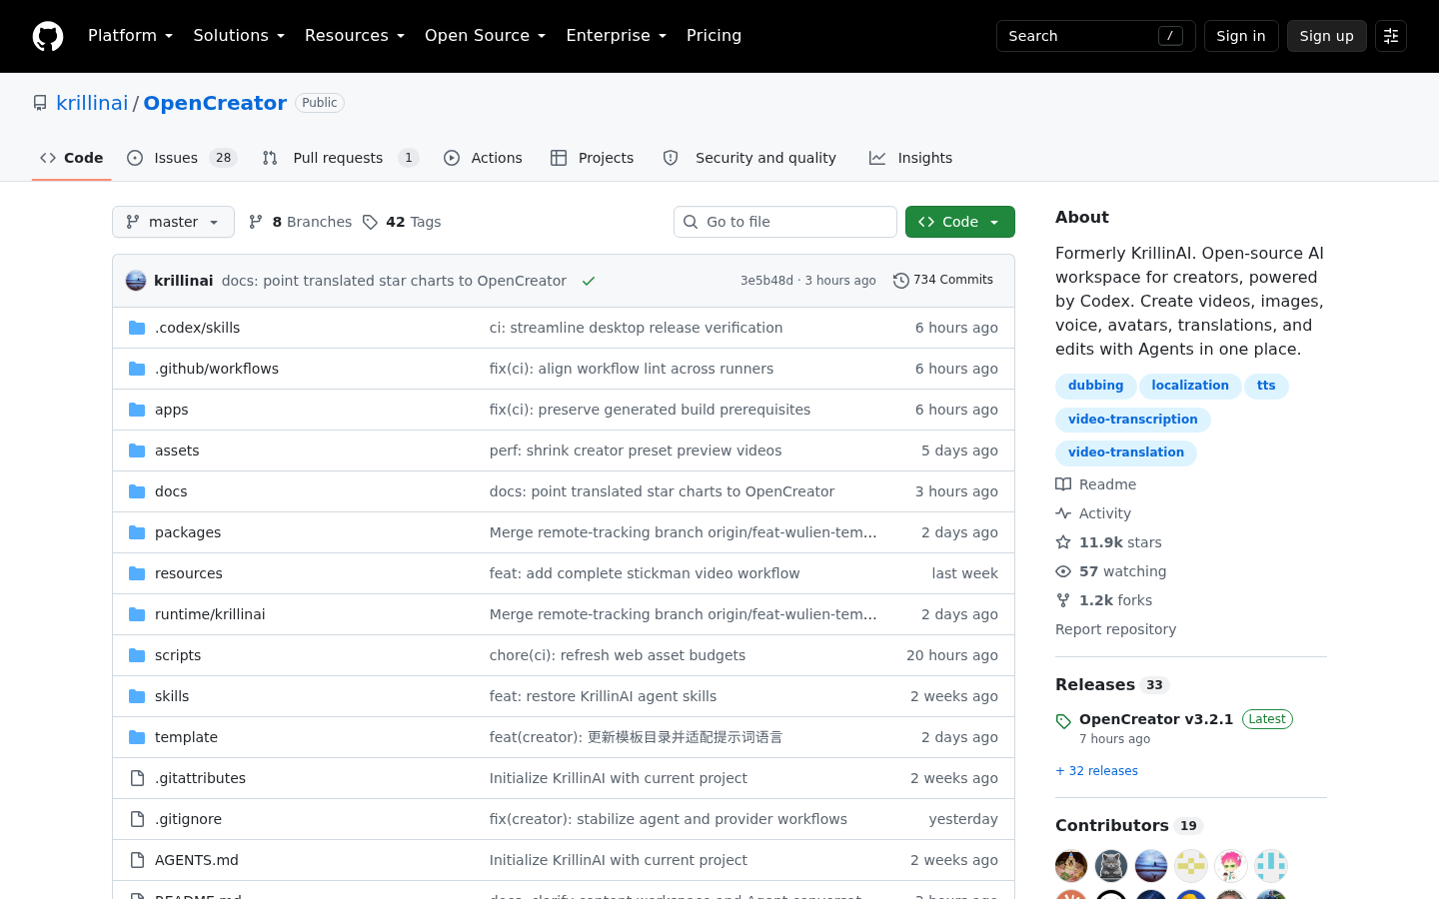1439x899 pixels.
Task: Select the Code tab
Action: [72, 158]
